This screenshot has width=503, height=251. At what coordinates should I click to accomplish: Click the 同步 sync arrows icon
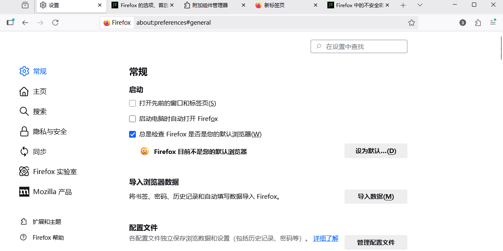(x=24, y=151)
